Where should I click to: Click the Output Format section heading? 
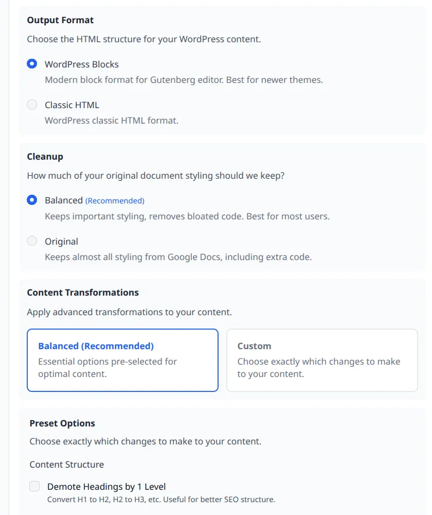[x=60, y=20]
